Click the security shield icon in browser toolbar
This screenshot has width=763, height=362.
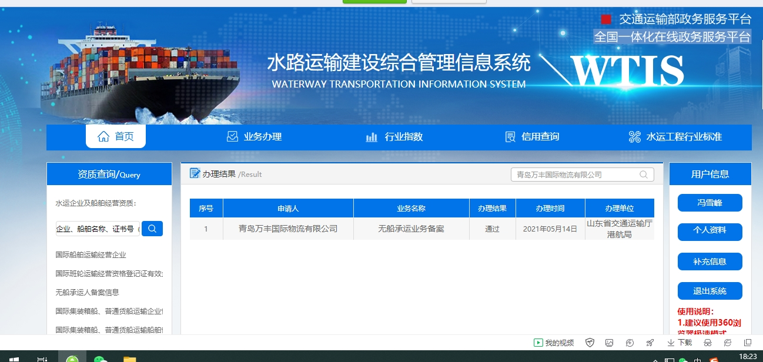(x=590, y=341)
